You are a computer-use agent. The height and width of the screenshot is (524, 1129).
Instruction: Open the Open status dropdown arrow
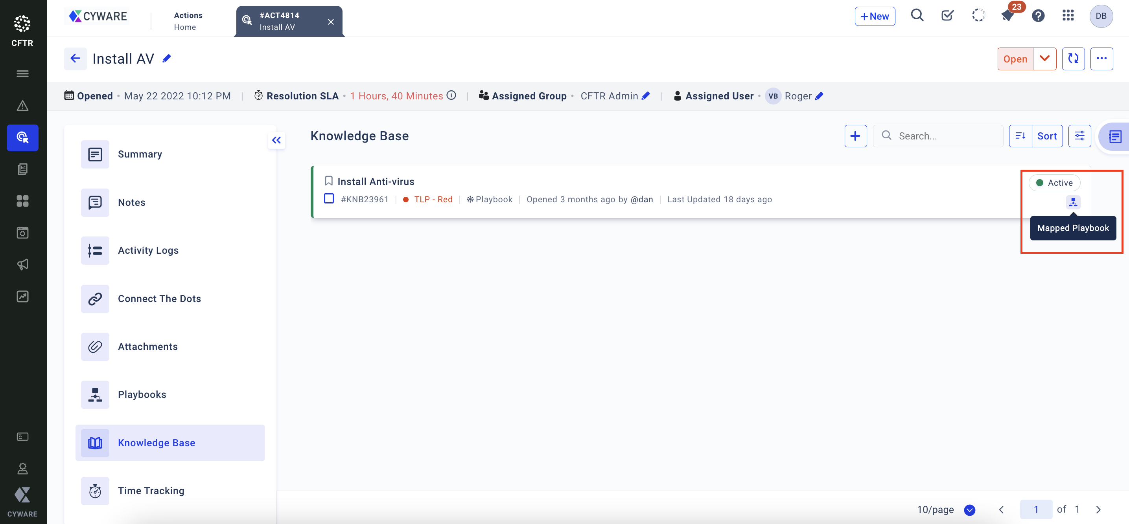coord(1044,59)
